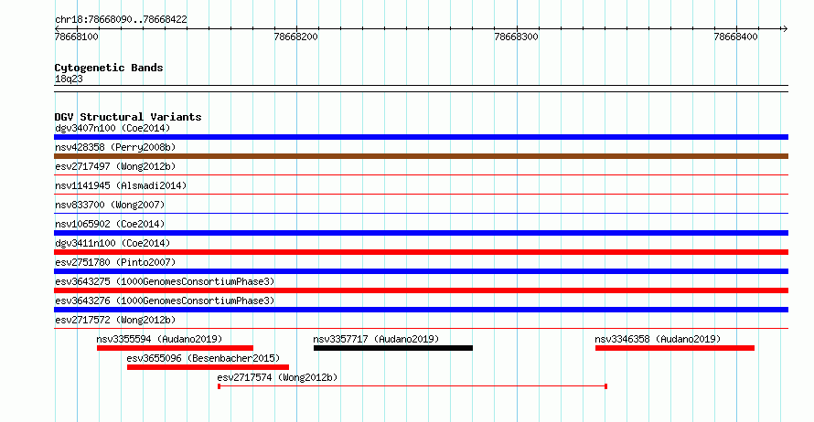
Task: Select the red bar of esv3655096
Action: (x=208, y=367)
